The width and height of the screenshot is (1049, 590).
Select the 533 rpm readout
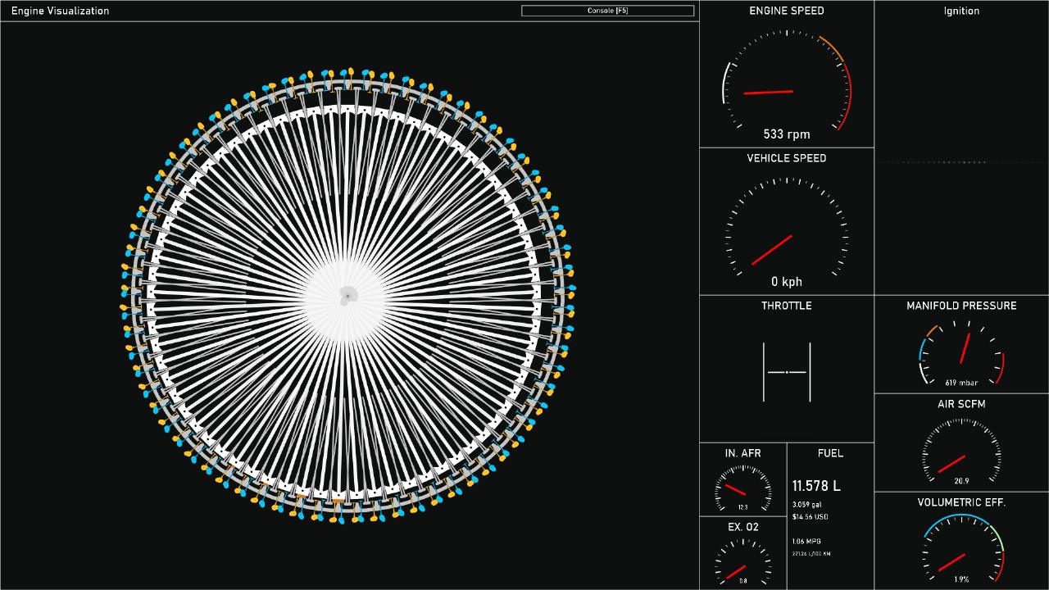(787, 134)
